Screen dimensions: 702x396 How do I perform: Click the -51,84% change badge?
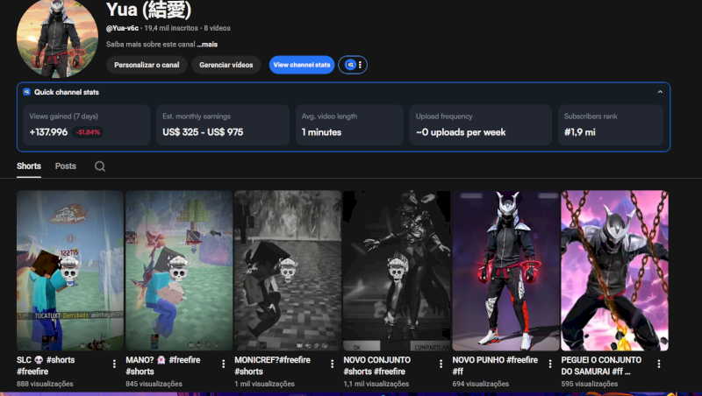tap(88, 132)
